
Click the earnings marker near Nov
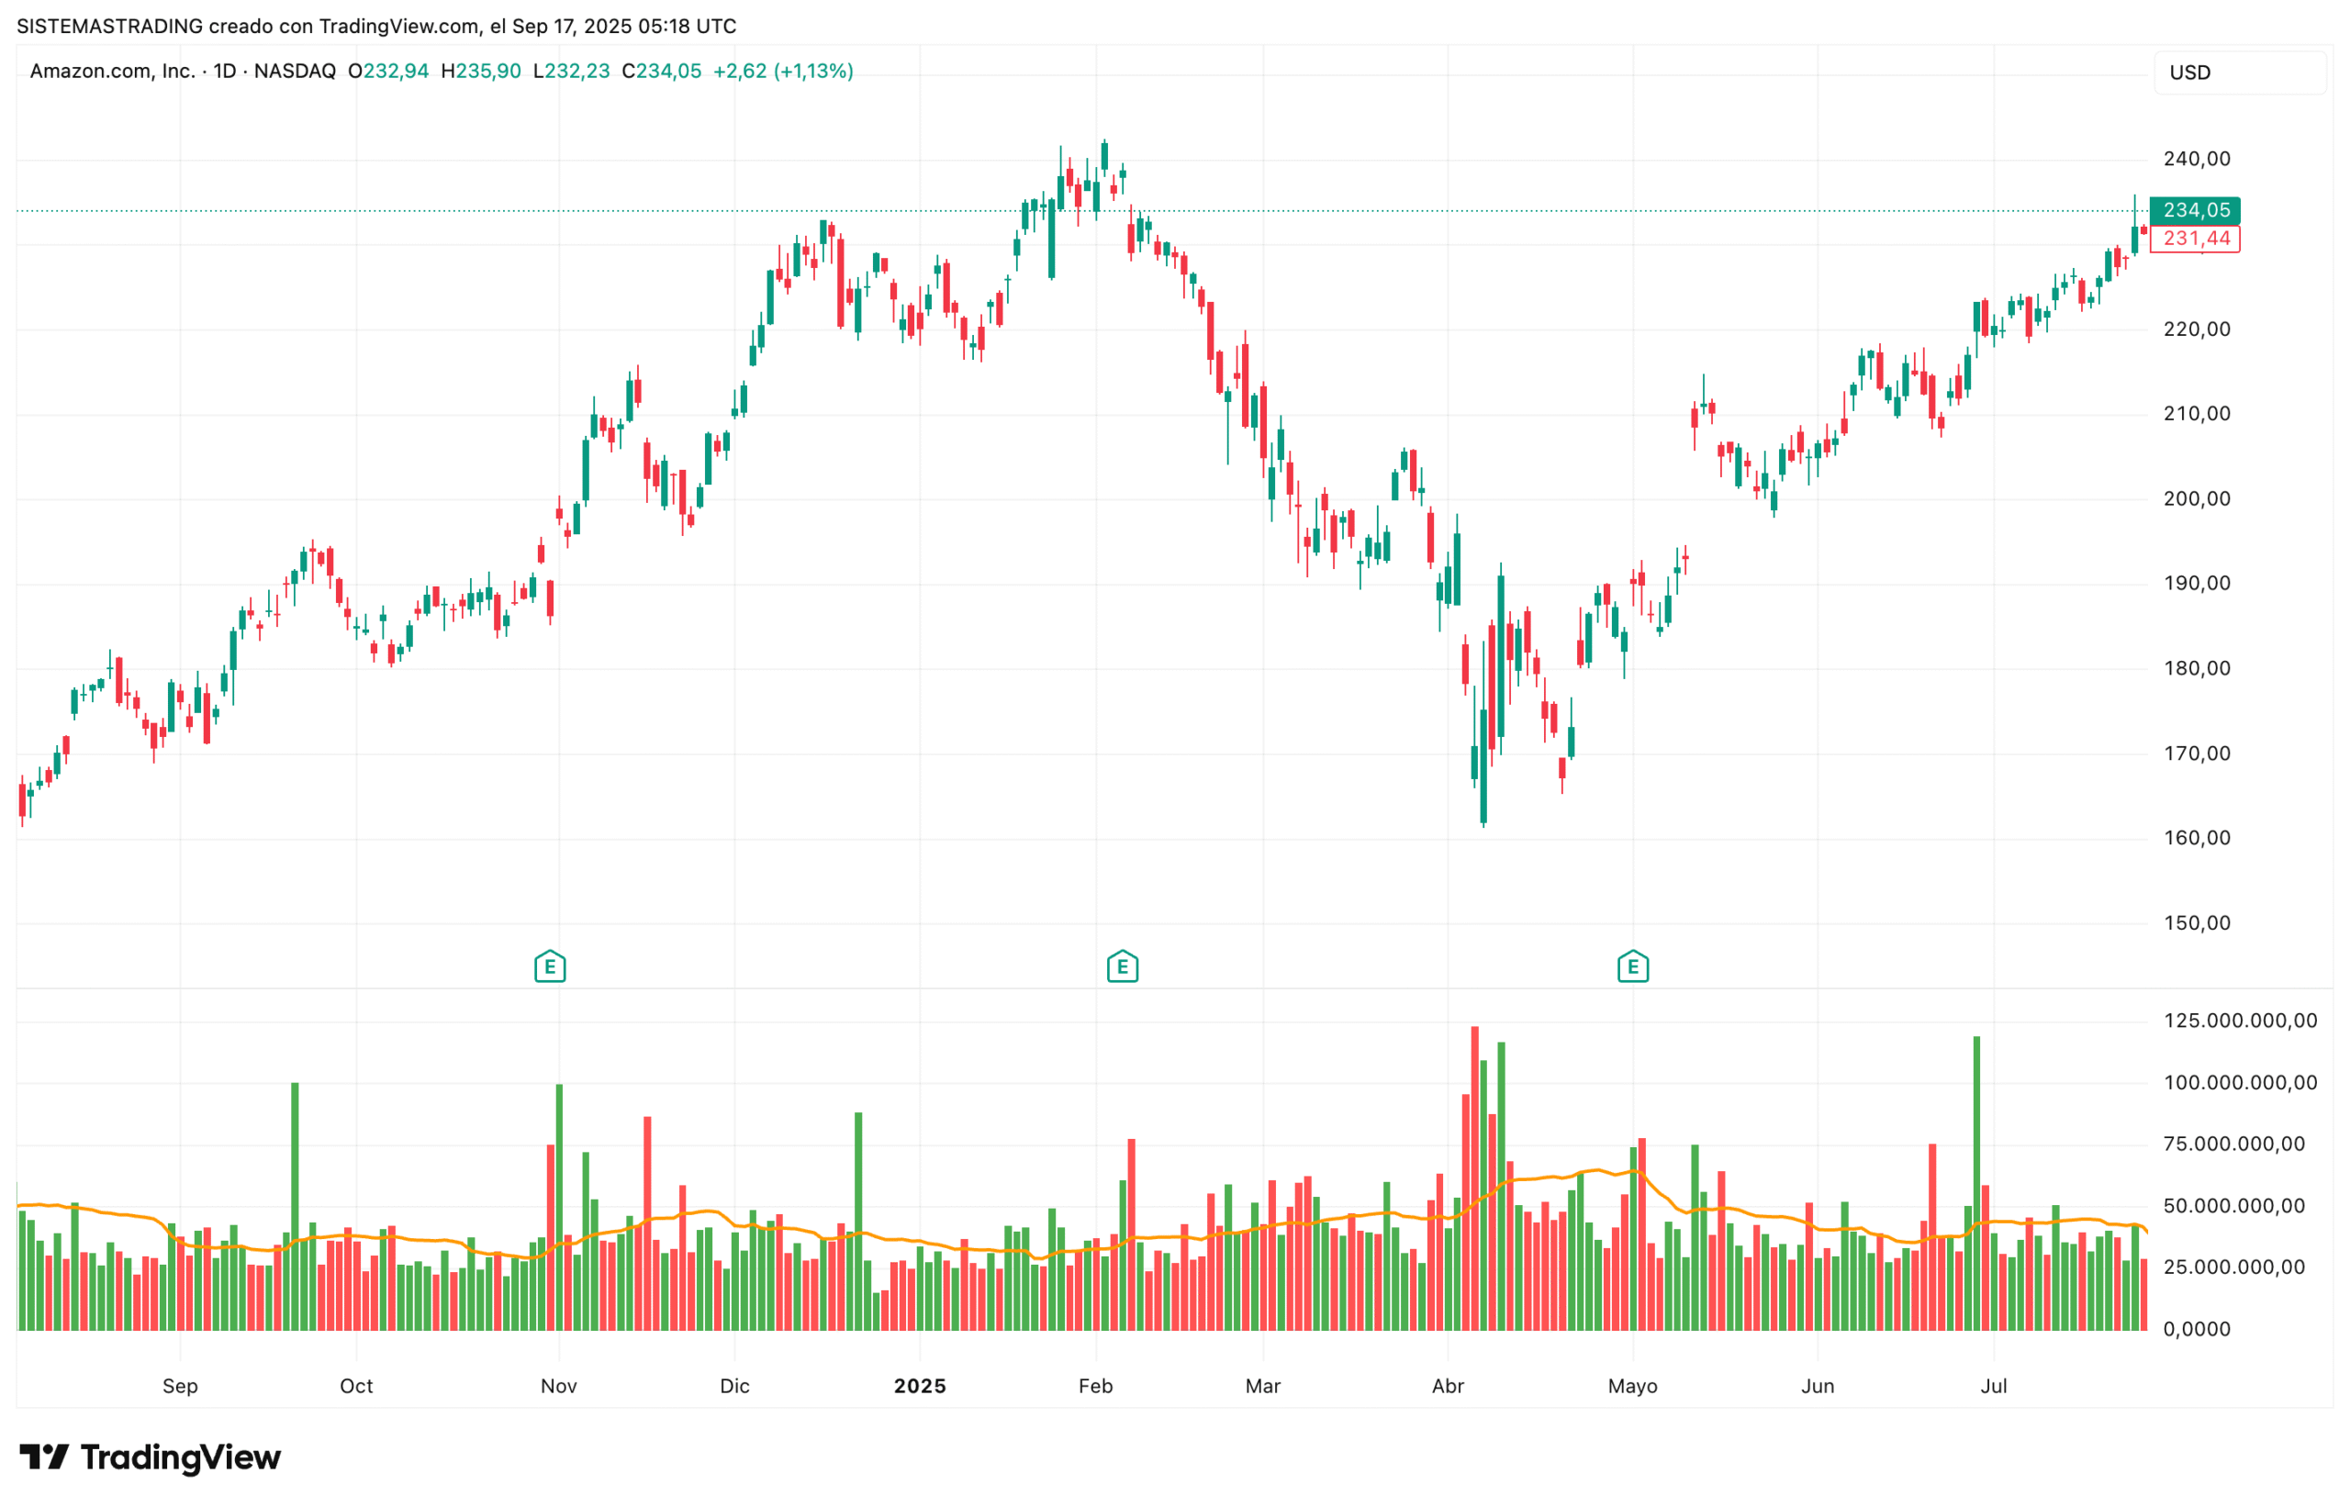549,966
